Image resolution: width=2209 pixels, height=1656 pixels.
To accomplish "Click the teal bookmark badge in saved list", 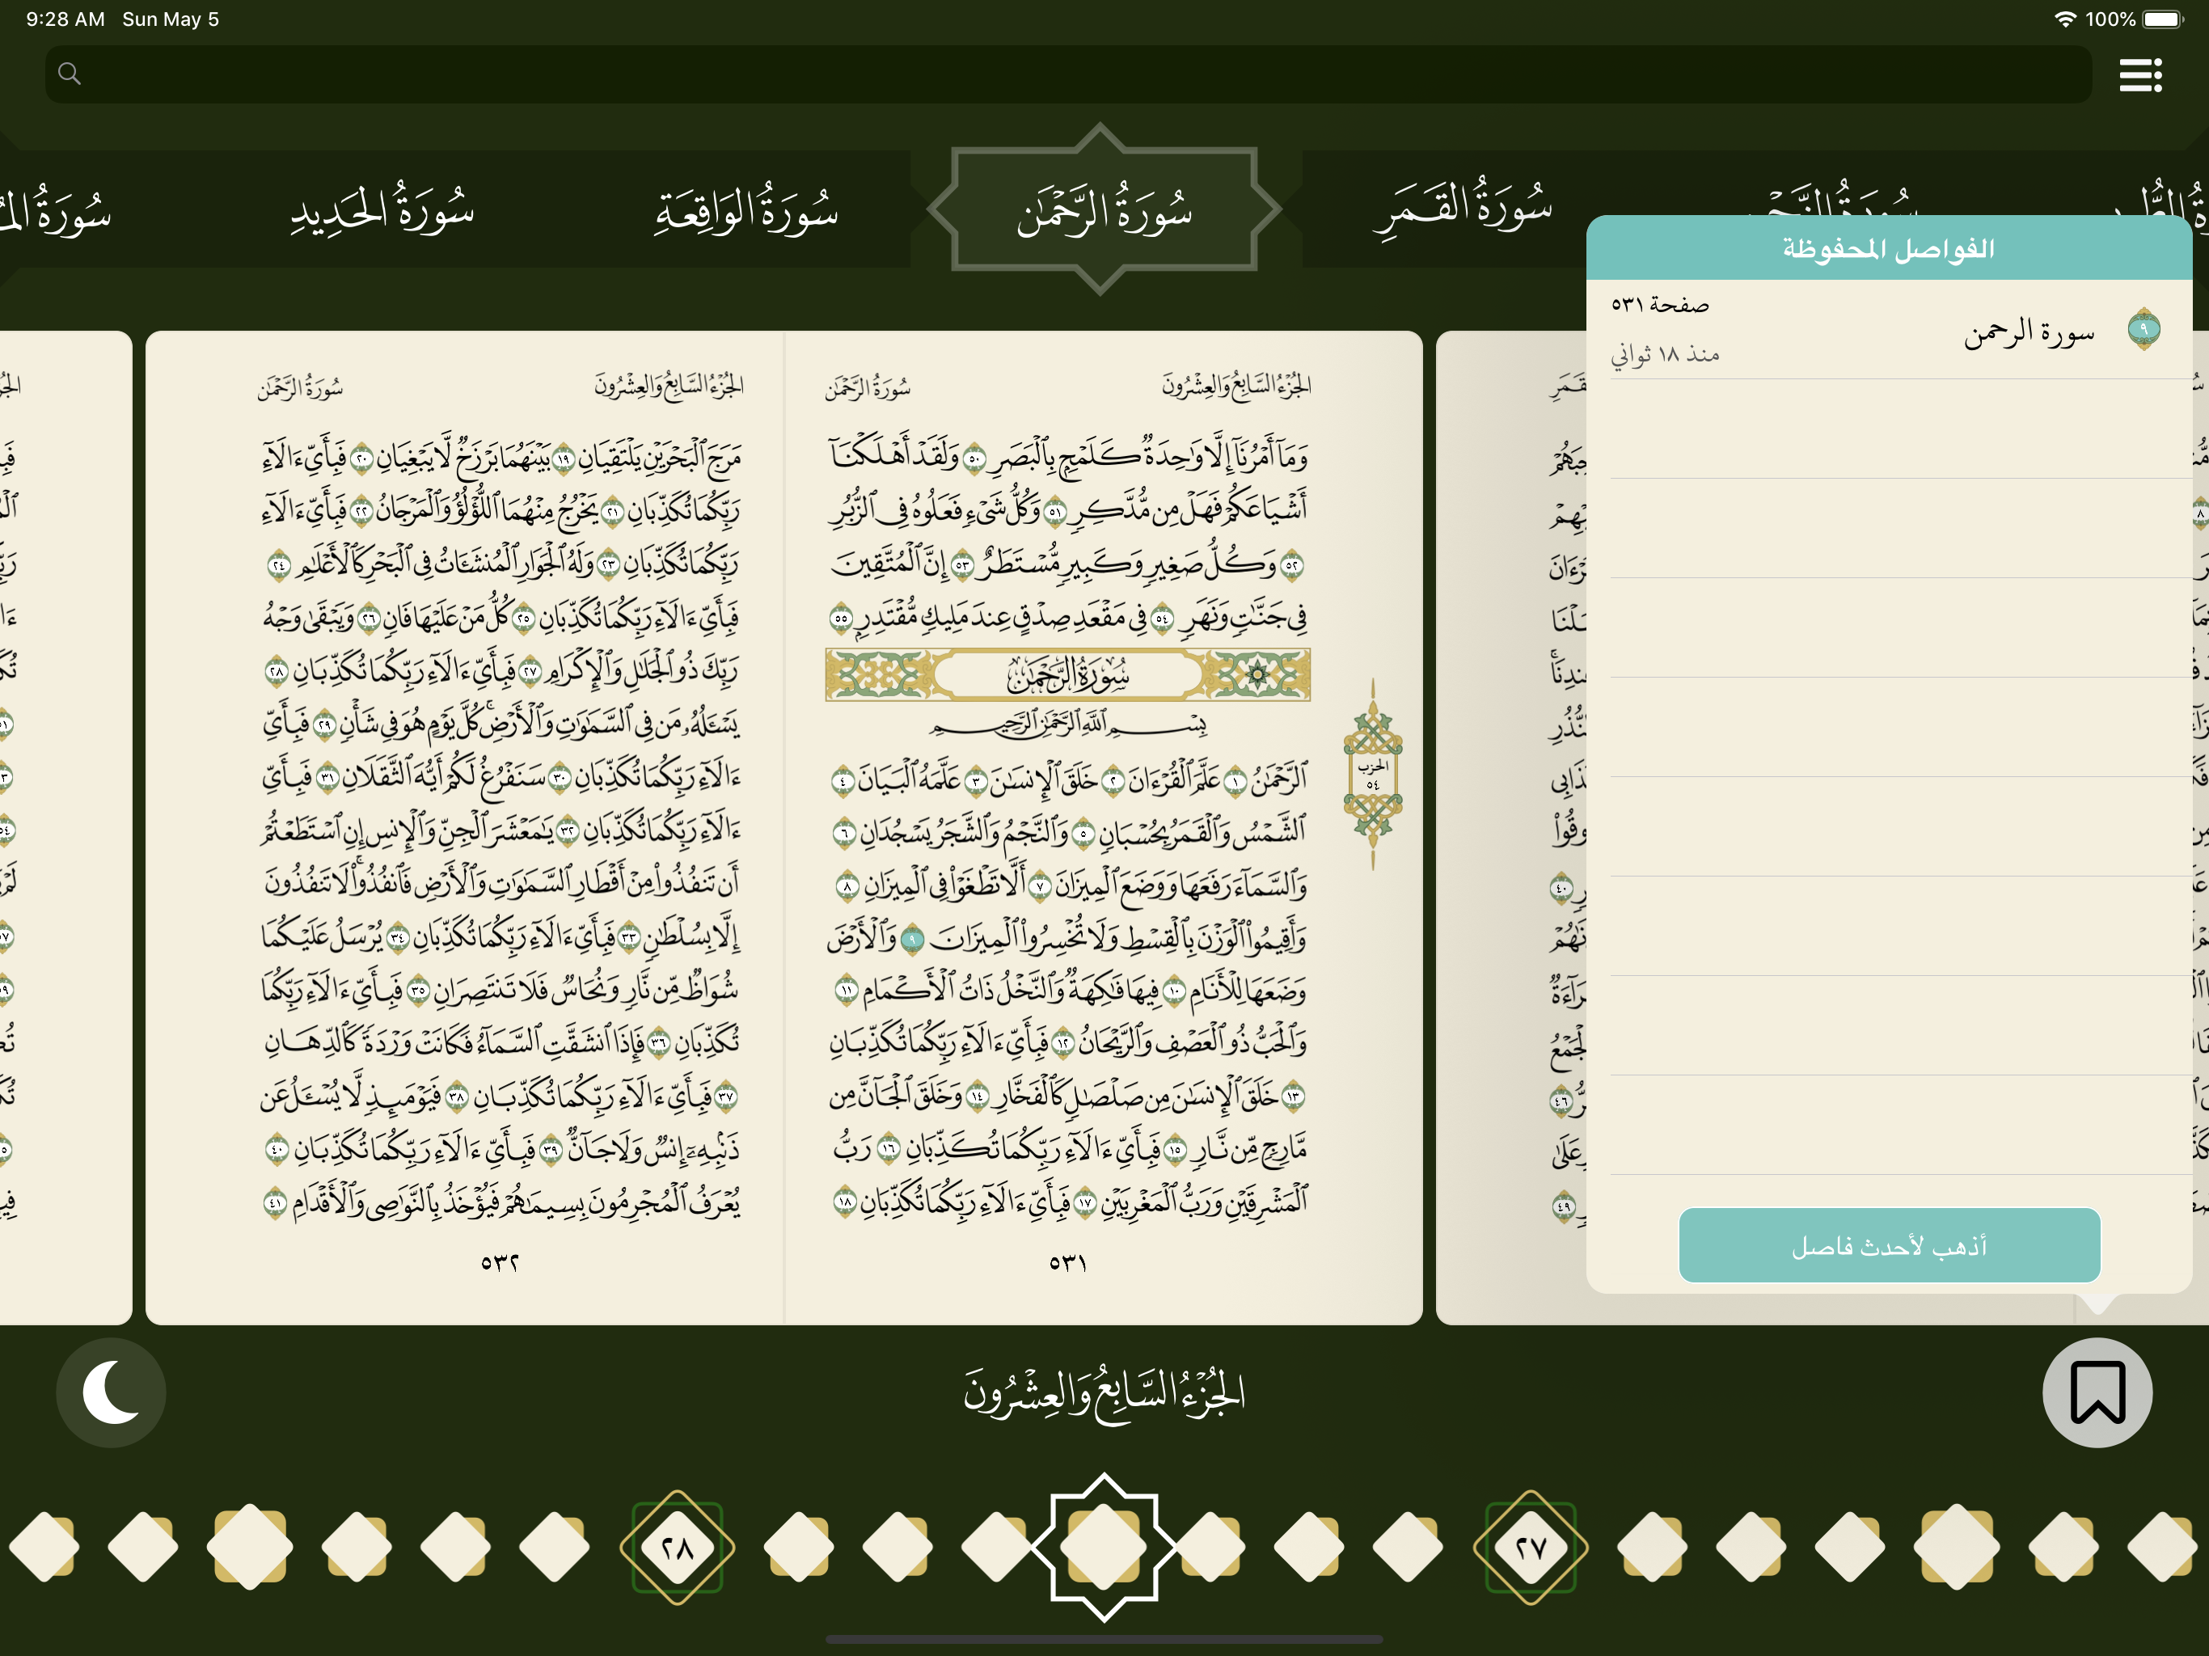I will pos(2143,328).
